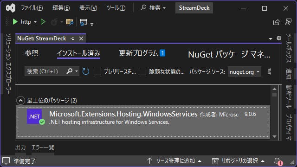Open the ツールボックス side tab
This screenshot has width=297, height=167.
pos(289,48)
